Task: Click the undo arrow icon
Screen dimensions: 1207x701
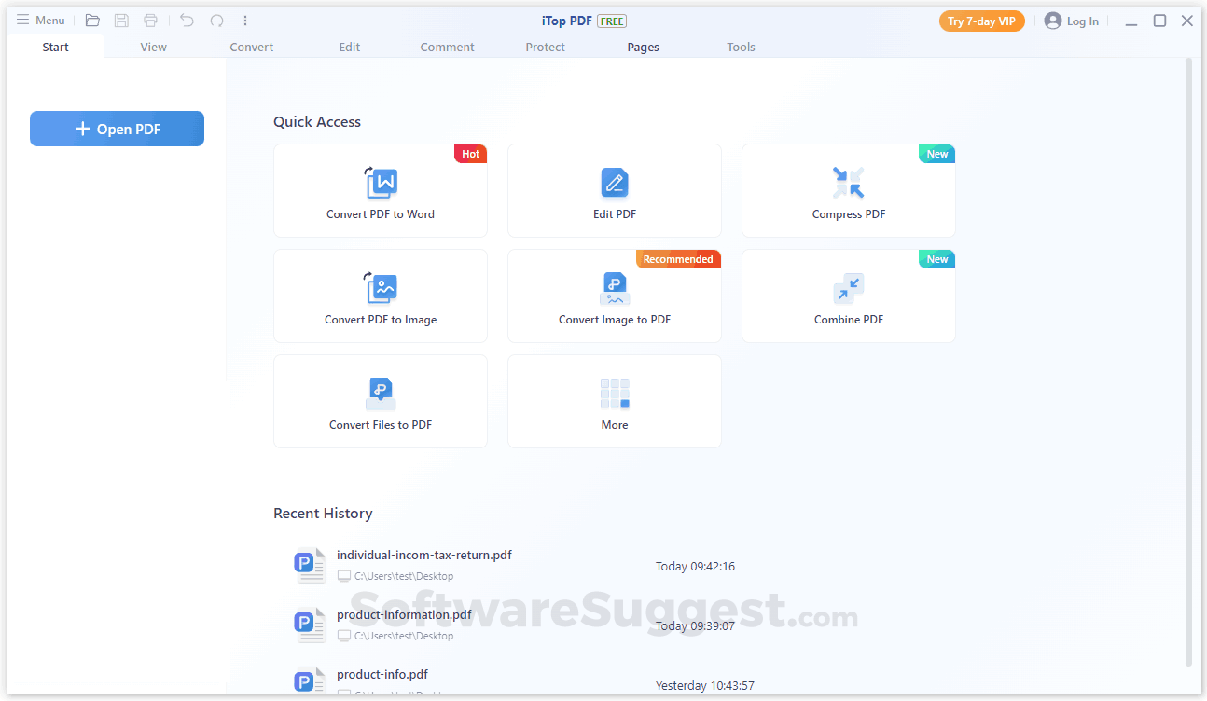Action: [187, 21]
